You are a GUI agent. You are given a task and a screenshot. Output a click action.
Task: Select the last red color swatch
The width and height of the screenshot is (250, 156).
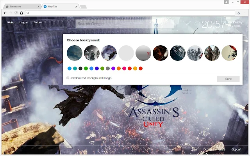click(141, 69)
